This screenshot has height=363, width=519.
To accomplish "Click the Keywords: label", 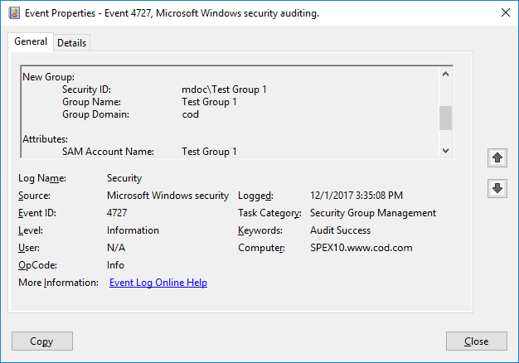I will 260,230.
